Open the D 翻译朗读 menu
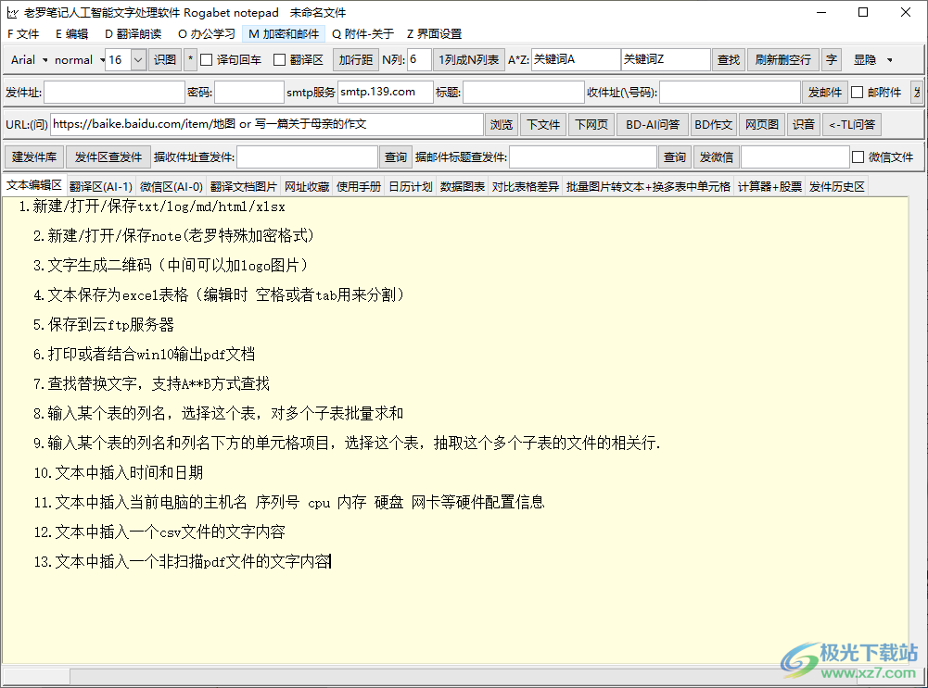Image resolution: width=928 pixels, height=688 pixels. point(133,33)
